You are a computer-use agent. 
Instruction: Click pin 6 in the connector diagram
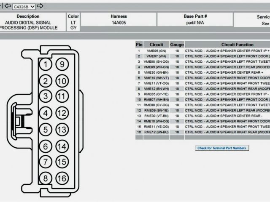pyautogui.click(x=46, y=146)
